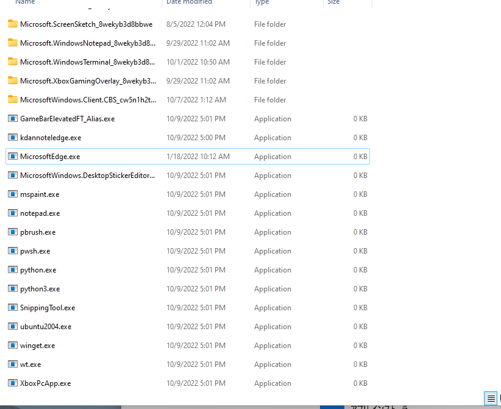Click the XboxPcApp.exe file icon
Image resolution: width=501 pixels, height=409 pixels.
coord(13,383)
